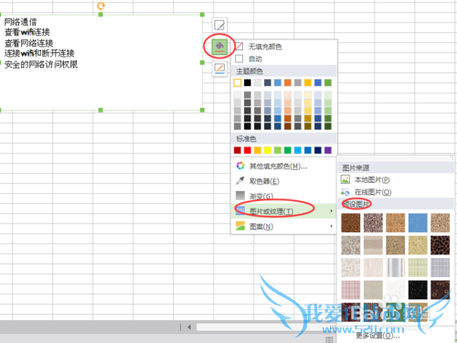Apply the green plaid texture preset

[418, 267]
